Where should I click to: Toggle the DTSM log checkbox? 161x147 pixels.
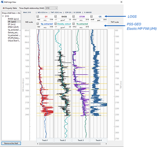coord(73,16)
